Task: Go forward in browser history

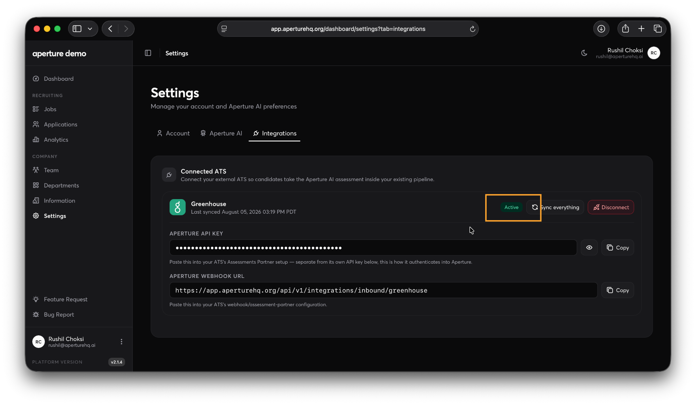Action: [126, 29]
